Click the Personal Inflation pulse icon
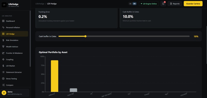Screen dimensions: 207x98 click(x=3, y=28)
